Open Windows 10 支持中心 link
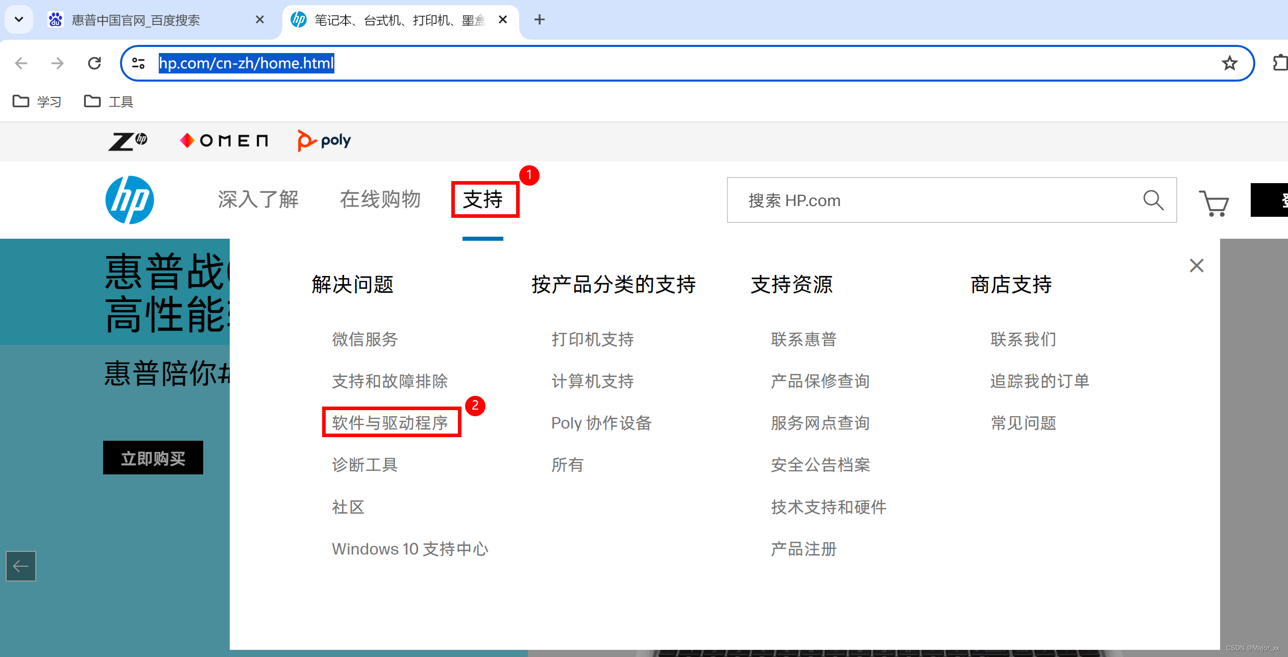This screenshot has height=657, width=1288. click(x=410, y=549)
